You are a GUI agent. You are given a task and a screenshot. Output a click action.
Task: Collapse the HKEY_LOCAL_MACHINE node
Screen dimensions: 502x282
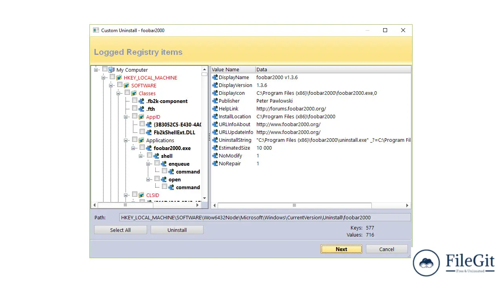[104, 78]
